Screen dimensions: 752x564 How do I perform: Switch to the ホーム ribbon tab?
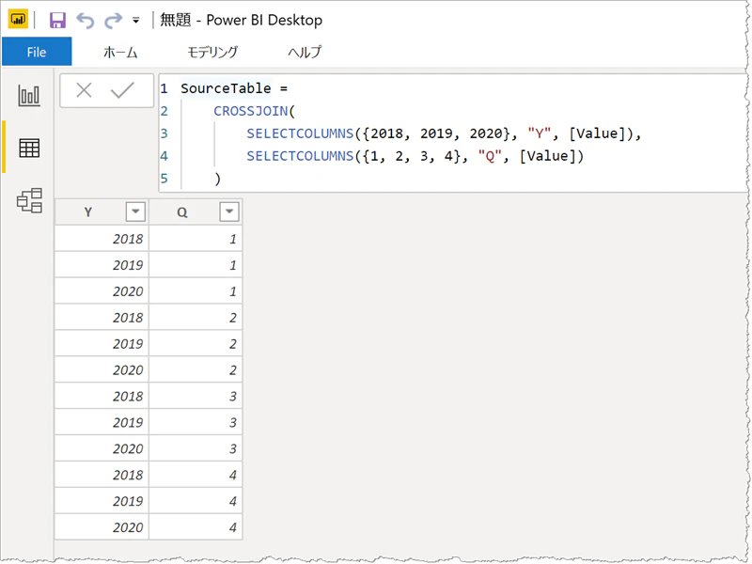120,52
